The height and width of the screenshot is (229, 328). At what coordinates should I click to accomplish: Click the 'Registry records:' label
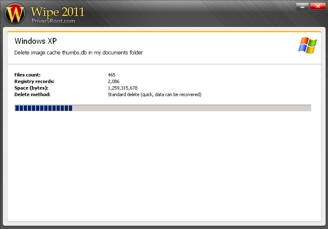(x=34, y=81)
